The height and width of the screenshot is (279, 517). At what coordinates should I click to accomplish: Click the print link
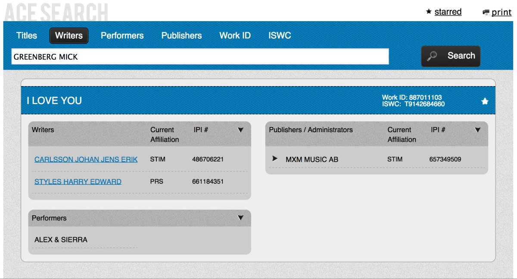(501, 12)
